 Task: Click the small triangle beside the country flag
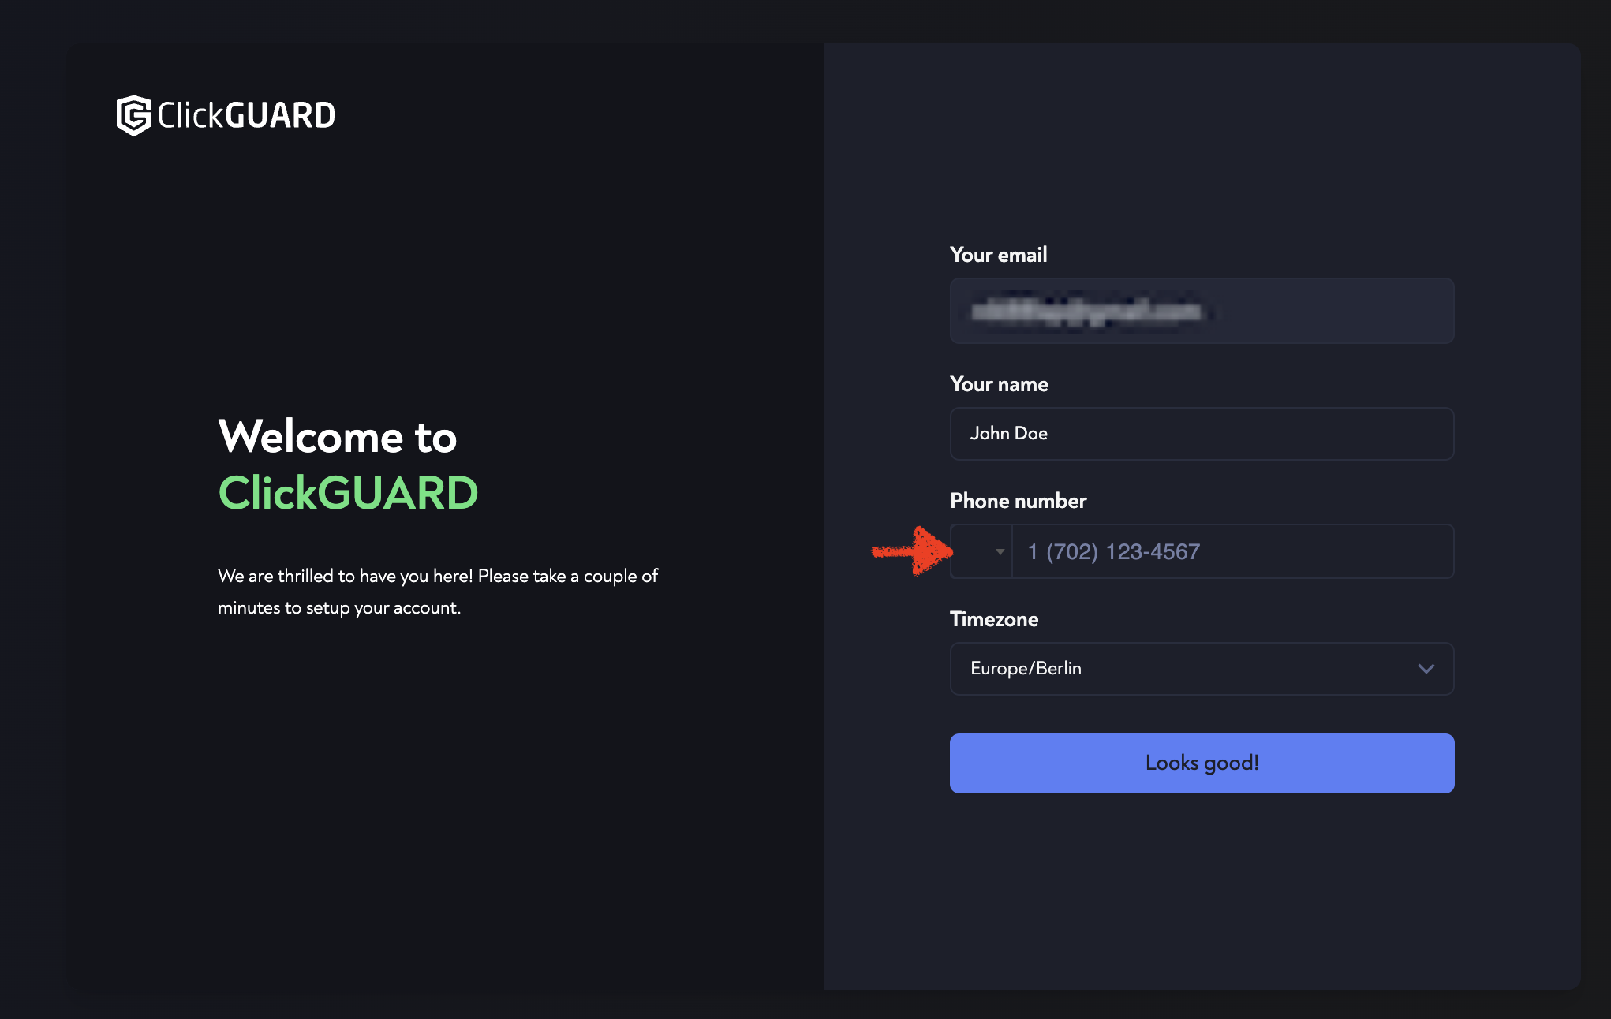click(x=1000, y=551)
